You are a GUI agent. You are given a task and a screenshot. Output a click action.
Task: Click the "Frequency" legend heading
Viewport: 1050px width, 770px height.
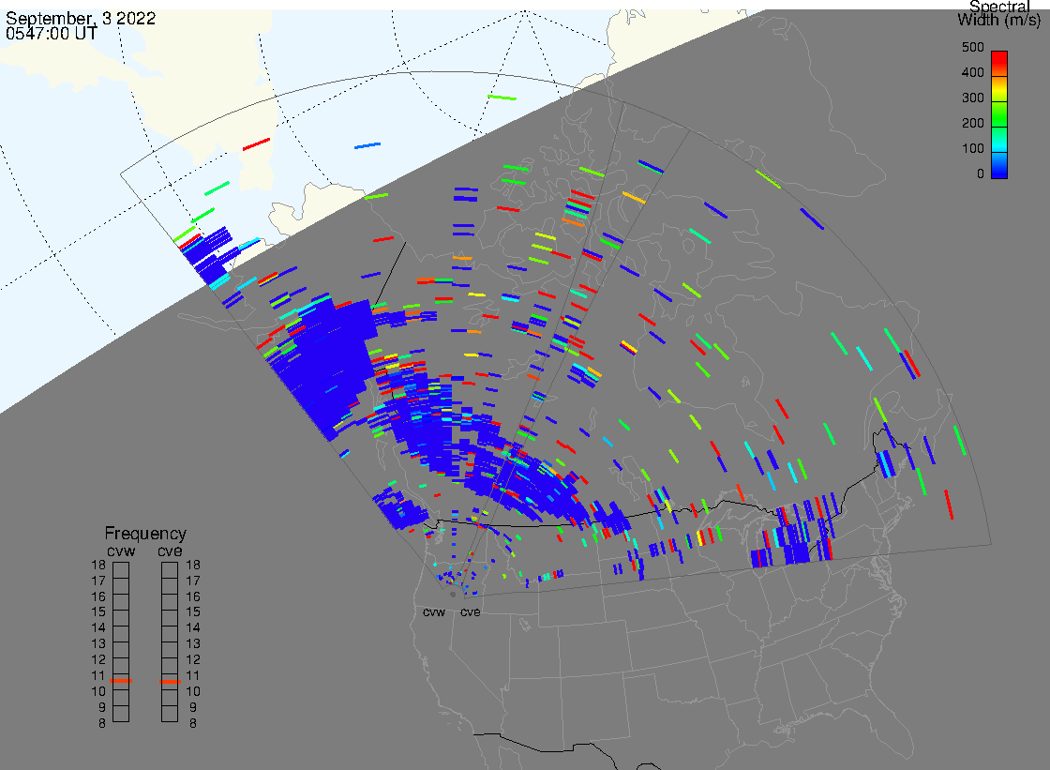point(145,534)
